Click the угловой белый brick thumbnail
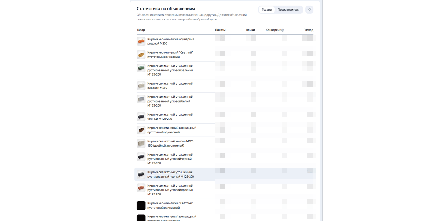Viewport: 438px width, 221px height. click(x=141, y=99)
